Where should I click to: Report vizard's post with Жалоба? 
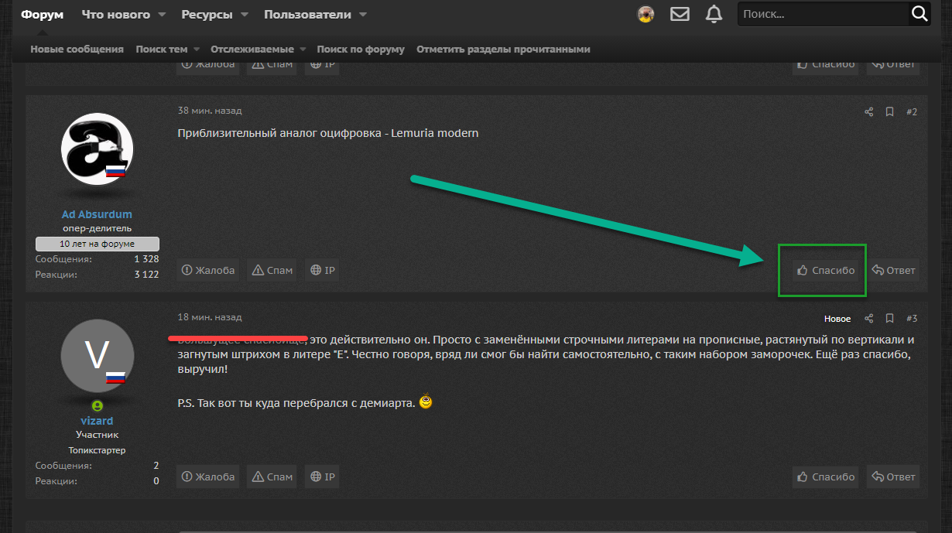coord(207,477)
